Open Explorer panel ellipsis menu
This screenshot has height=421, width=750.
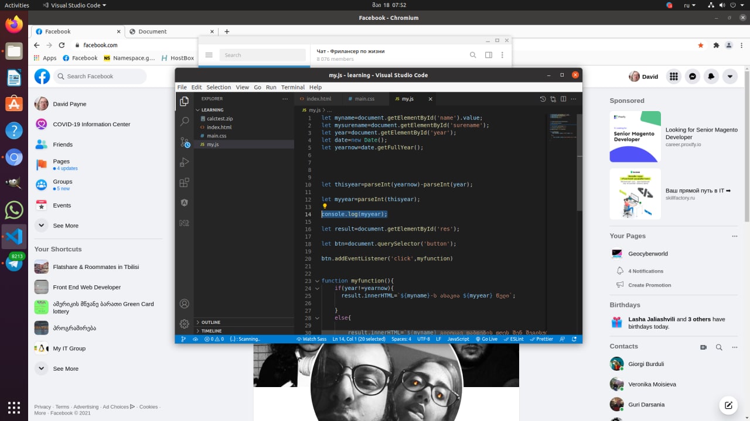[286, 99]
